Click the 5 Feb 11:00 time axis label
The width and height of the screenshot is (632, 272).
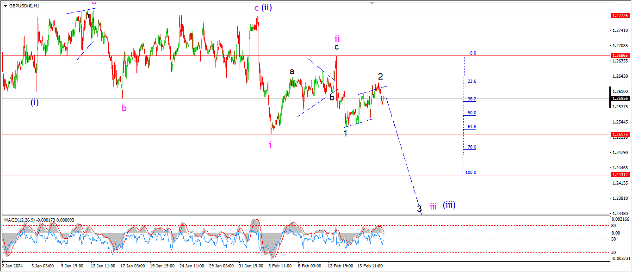click(279, 266)
